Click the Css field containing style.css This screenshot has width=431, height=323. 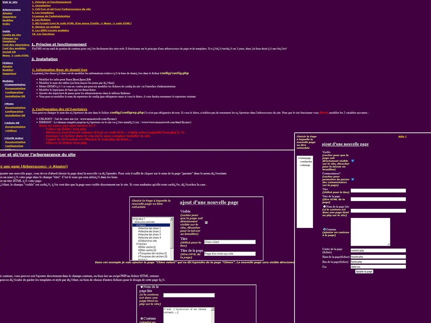pos(378,267)
